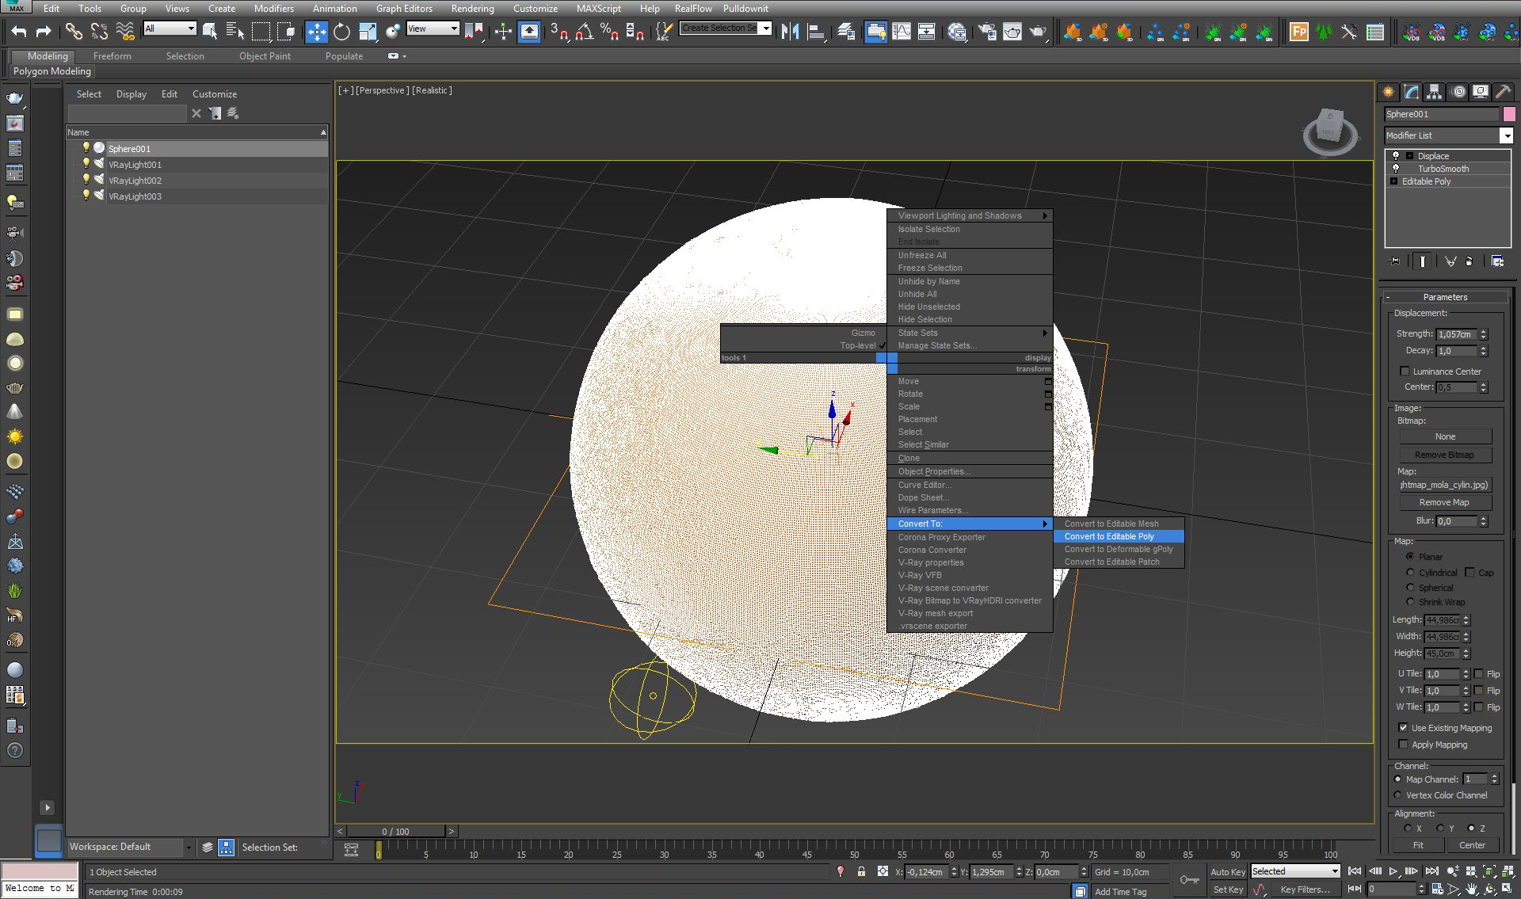
Task: Click the Undo arrow icon
Action: click(x=19, y=32)
